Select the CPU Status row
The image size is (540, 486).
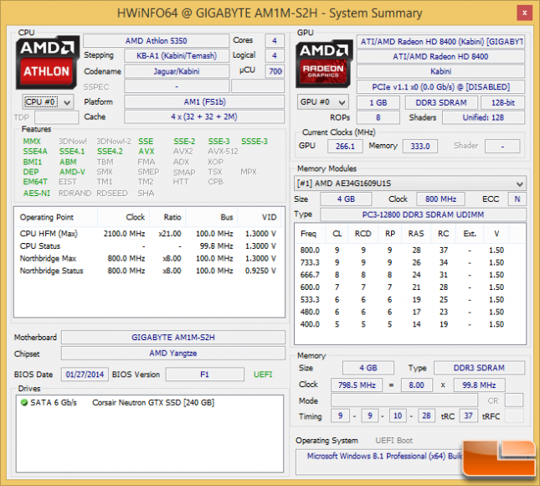pos(149,246)
